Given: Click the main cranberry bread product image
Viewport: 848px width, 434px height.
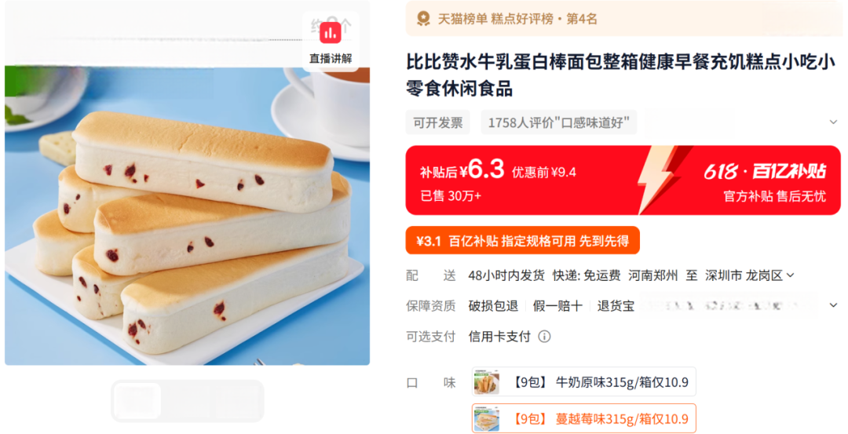Looking at the screenshot, I should point(187,215).
